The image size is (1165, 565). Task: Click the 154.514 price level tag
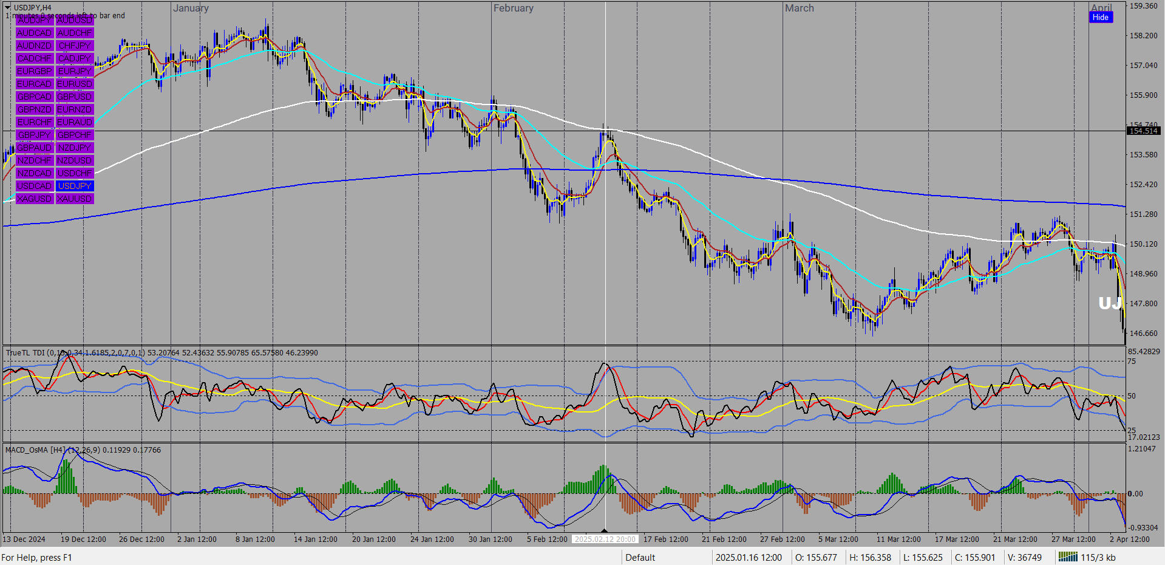pos(1143,131)
